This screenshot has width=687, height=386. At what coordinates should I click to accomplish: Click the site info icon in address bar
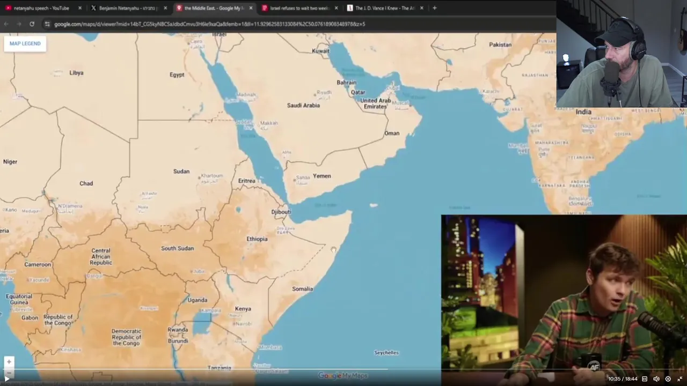pos(47,24)
